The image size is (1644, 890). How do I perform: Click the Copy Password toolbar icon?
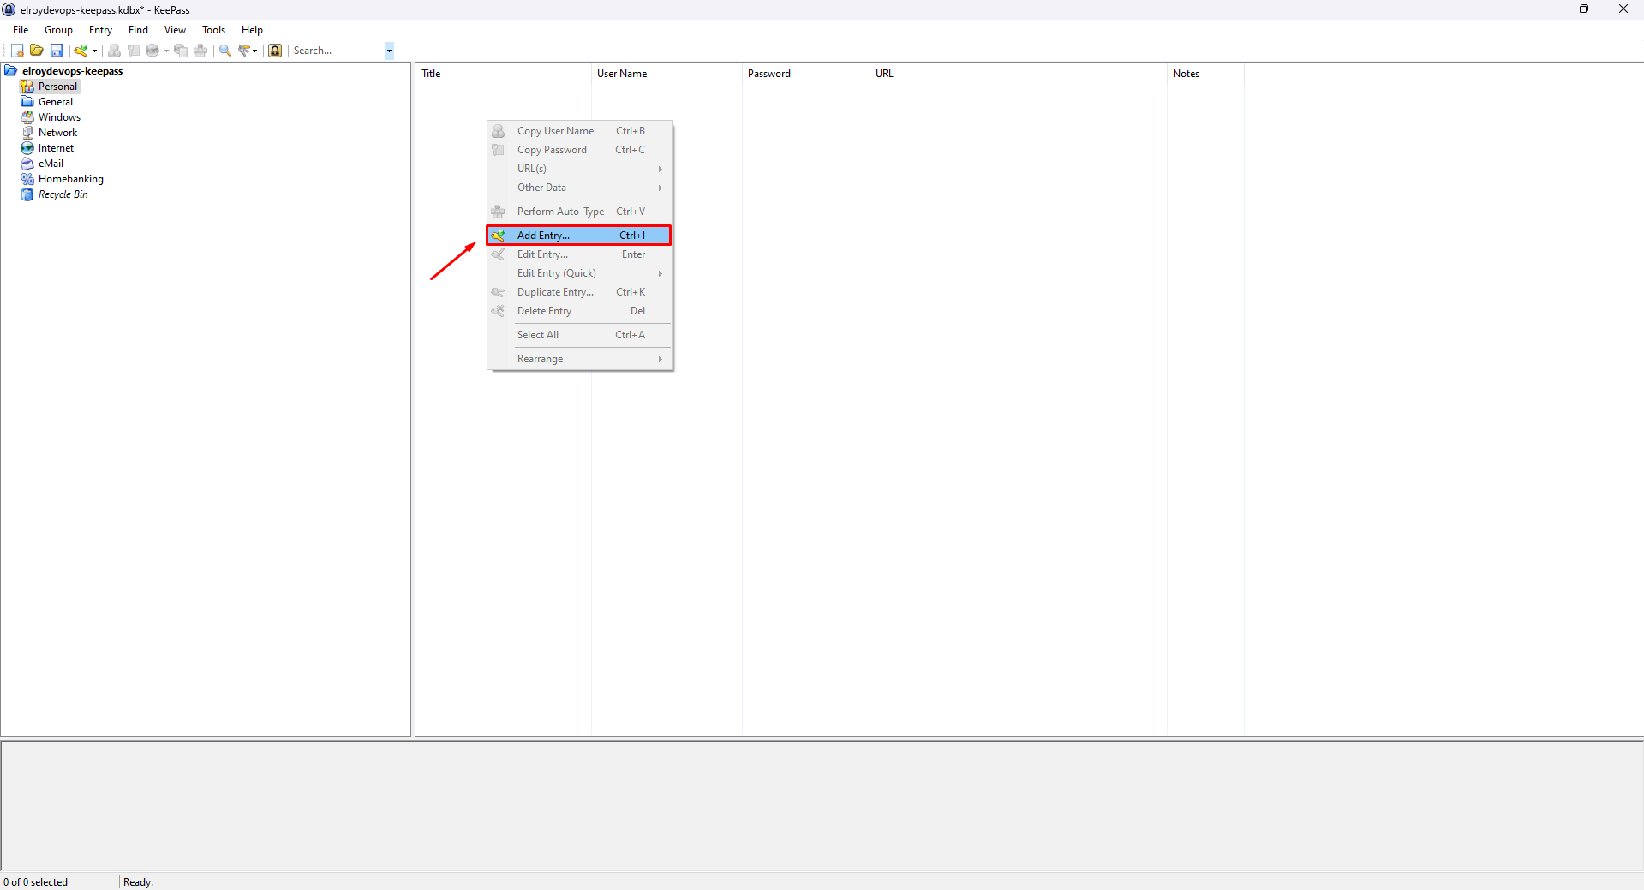pyautogui.click(x=134, y=51)
